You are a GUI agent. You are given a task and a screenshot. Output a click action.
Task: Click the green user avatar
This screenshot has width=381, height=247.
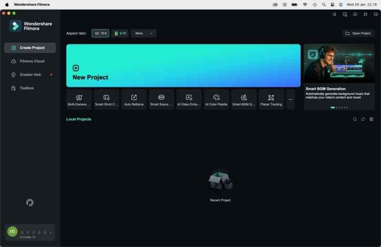point(12,231)
